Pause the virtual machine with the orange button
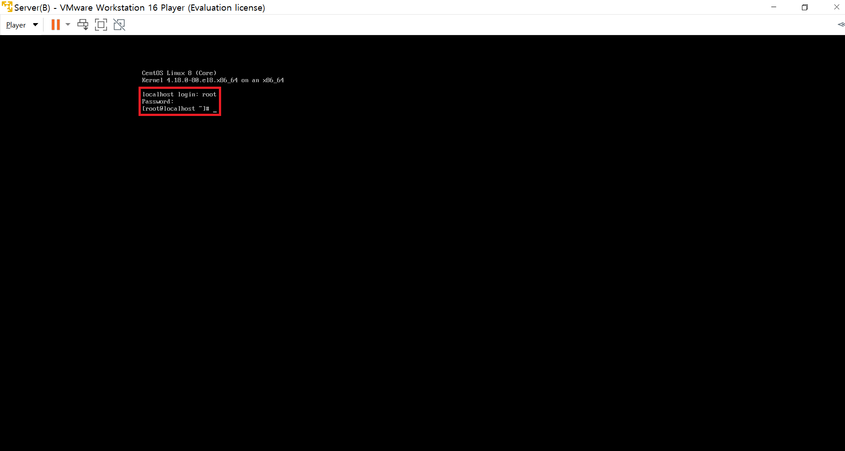 point(56,25)
